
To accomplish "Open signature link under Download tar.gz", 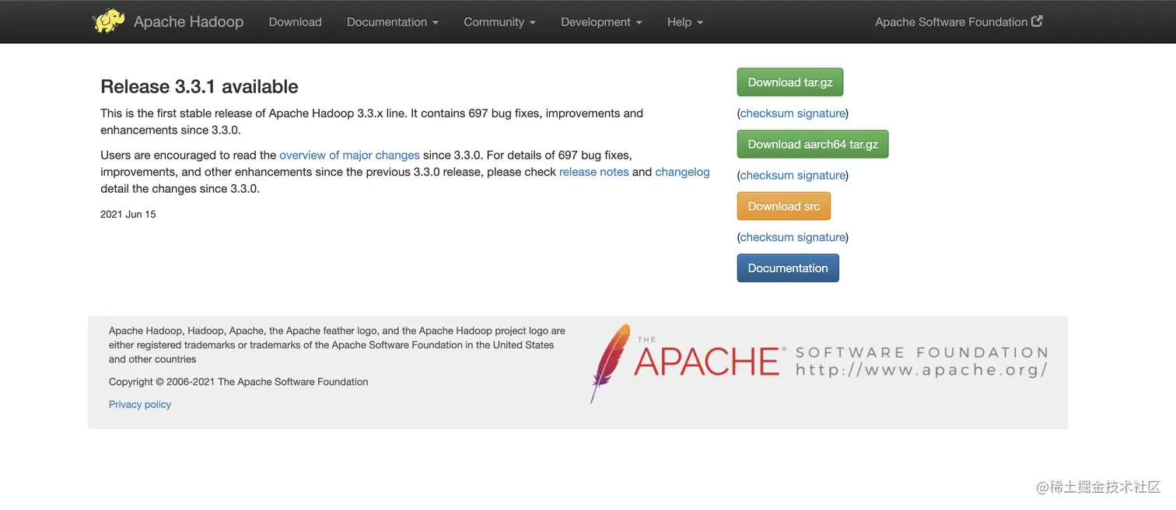I will [x=821, y=114].
